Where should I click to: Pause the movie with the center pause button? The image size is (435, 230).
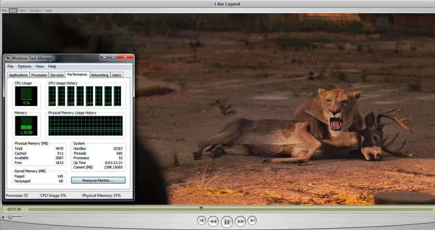pyautogui.click(x=227, y=222)
